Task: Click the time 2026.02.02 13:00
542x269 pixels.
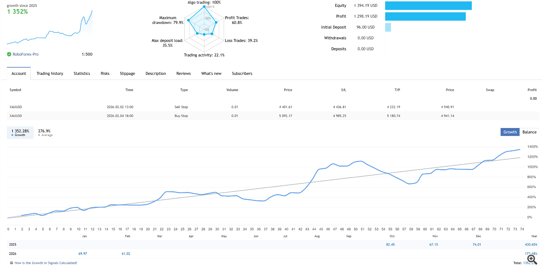Action: (120, 107)
